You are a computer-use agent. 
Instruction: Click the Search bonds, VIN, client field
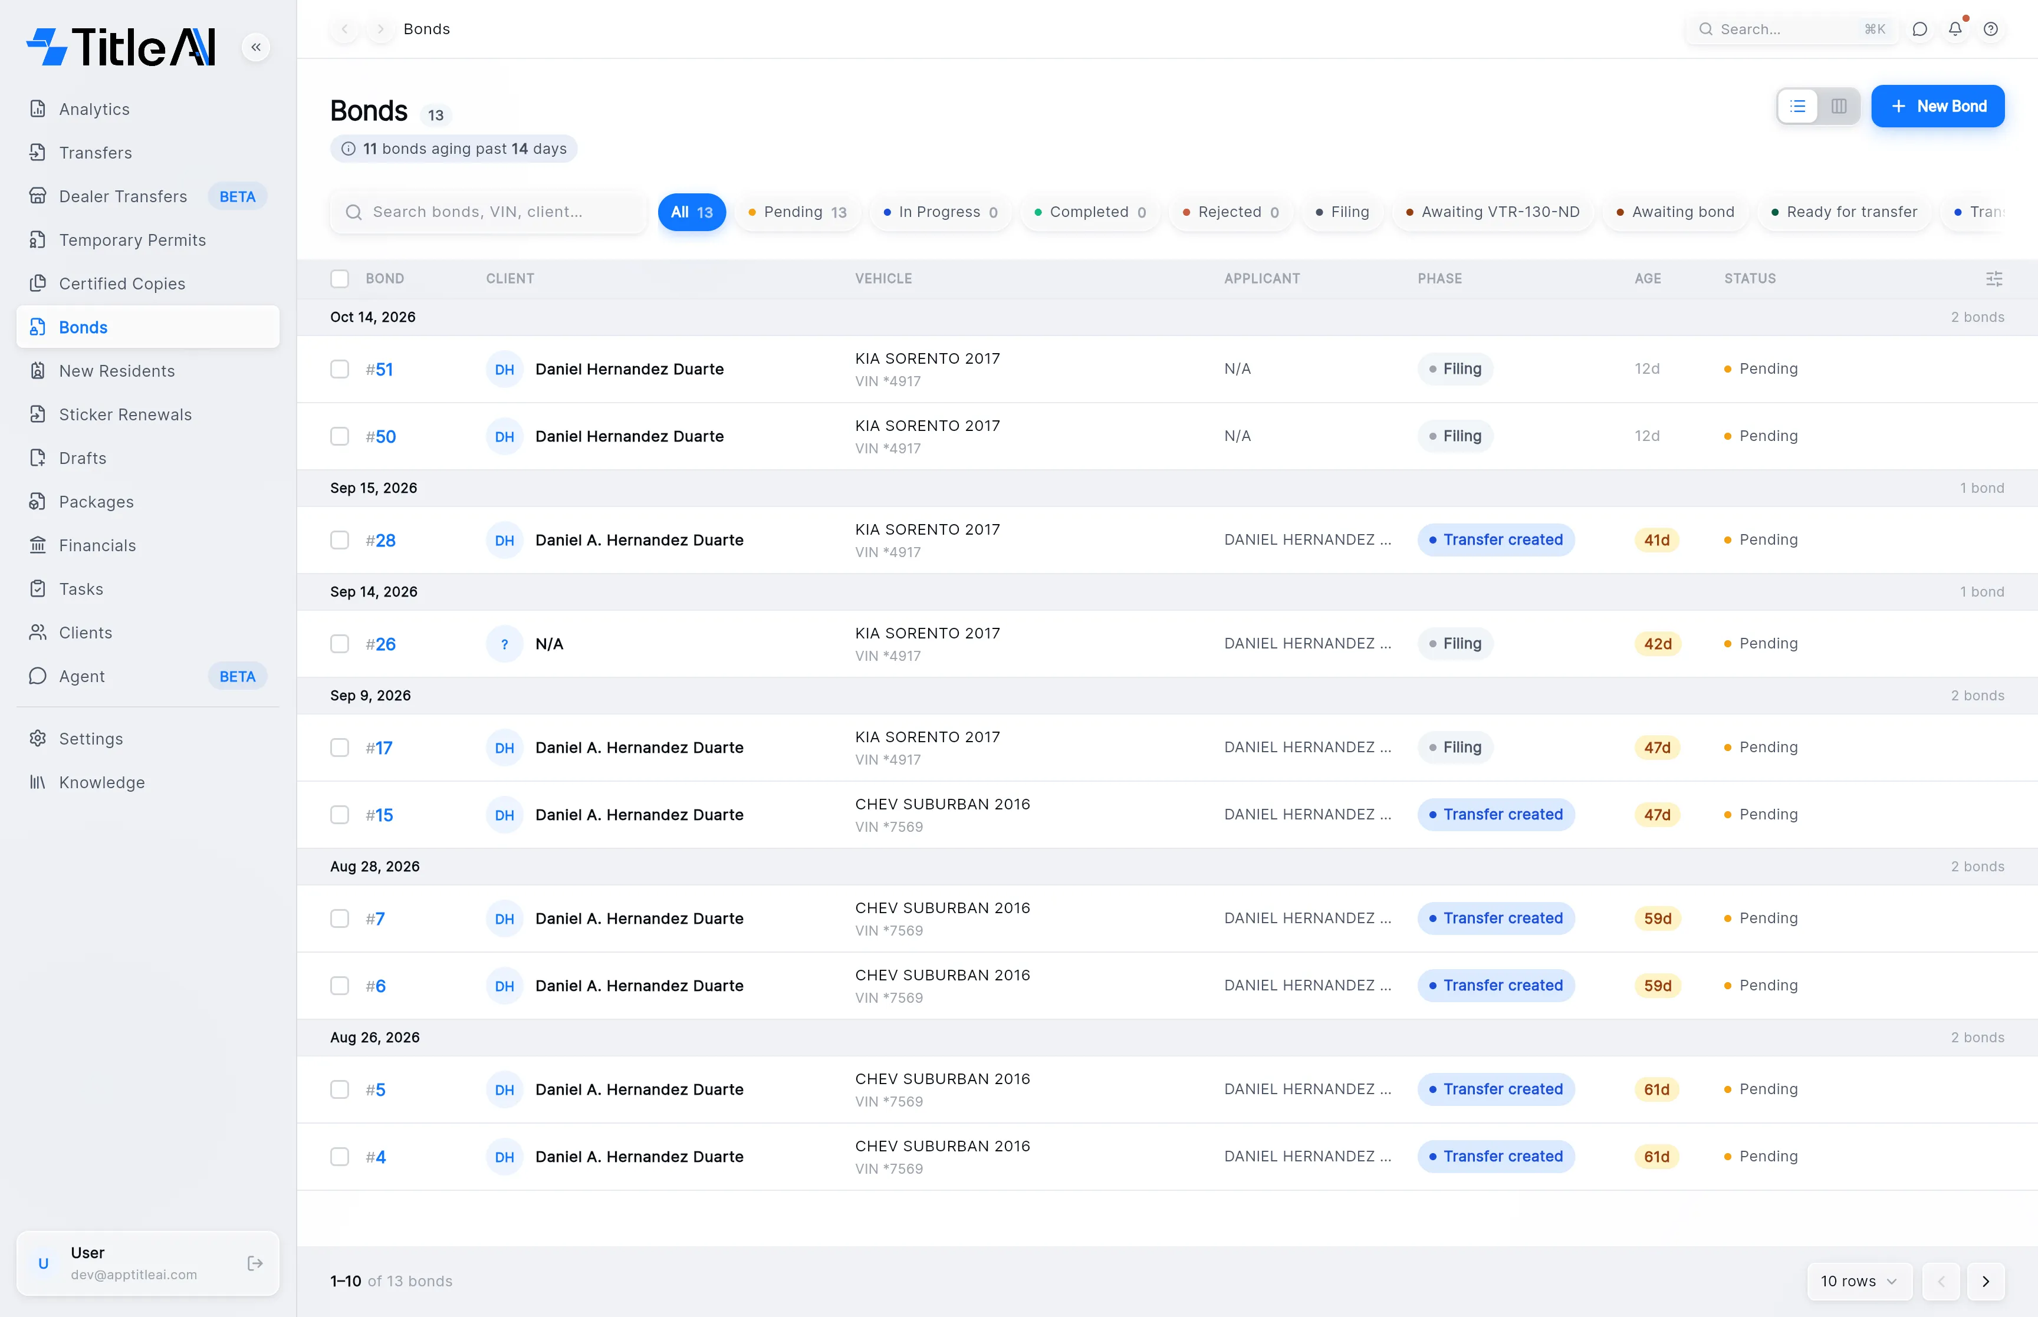488,212
